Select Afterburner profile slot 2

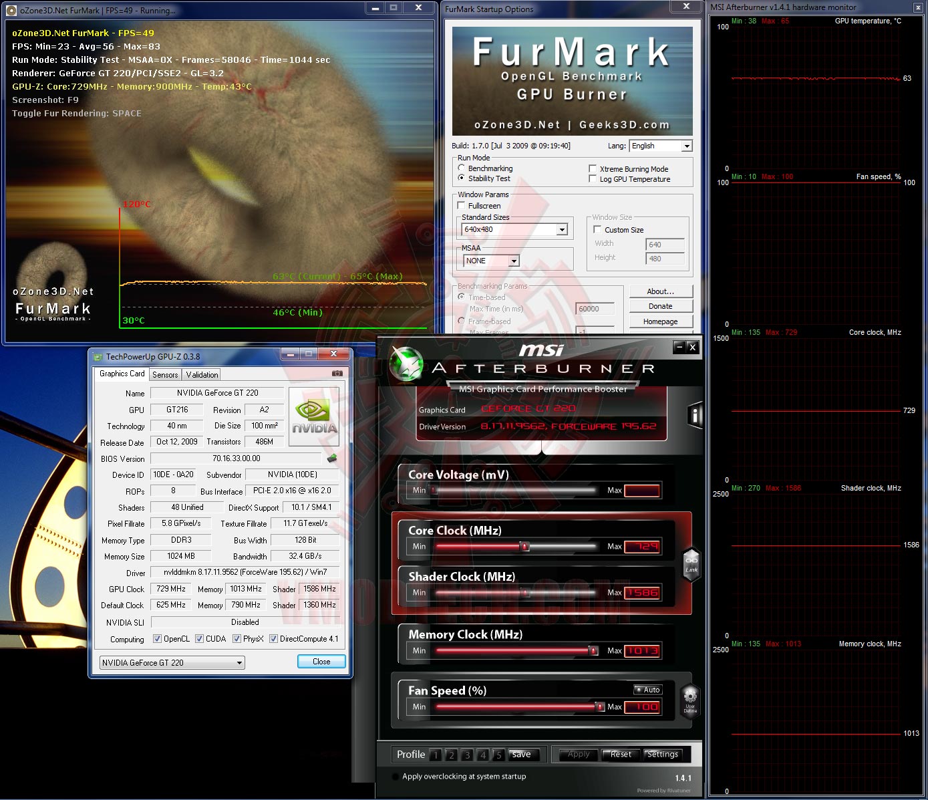point(452,755)
